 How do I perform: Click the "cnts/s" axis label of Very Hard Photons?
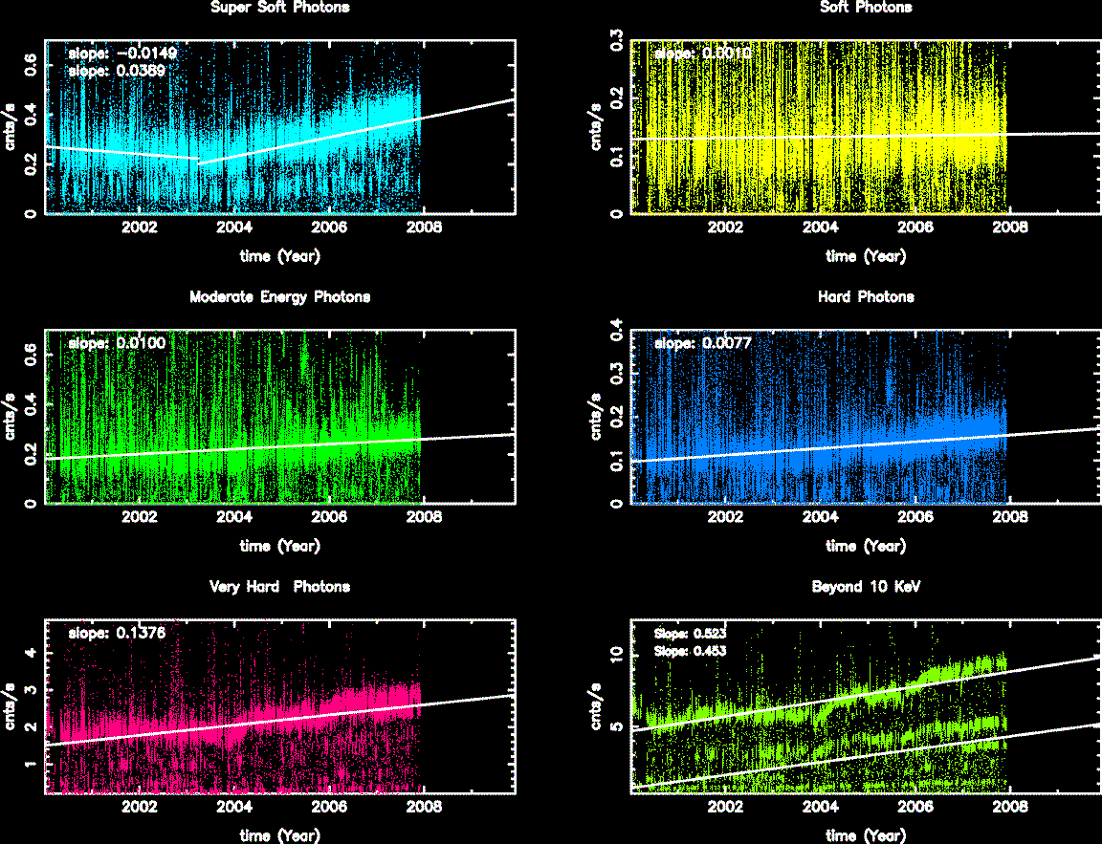coord(11,706)
